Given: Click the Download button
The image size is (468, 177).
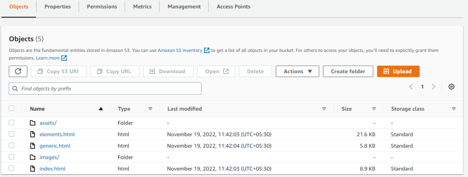Looking at the screenshot, I should point(168,71).
